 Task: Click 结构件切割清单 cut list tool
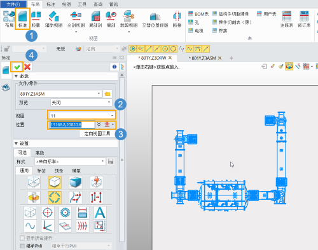(230, 14)
